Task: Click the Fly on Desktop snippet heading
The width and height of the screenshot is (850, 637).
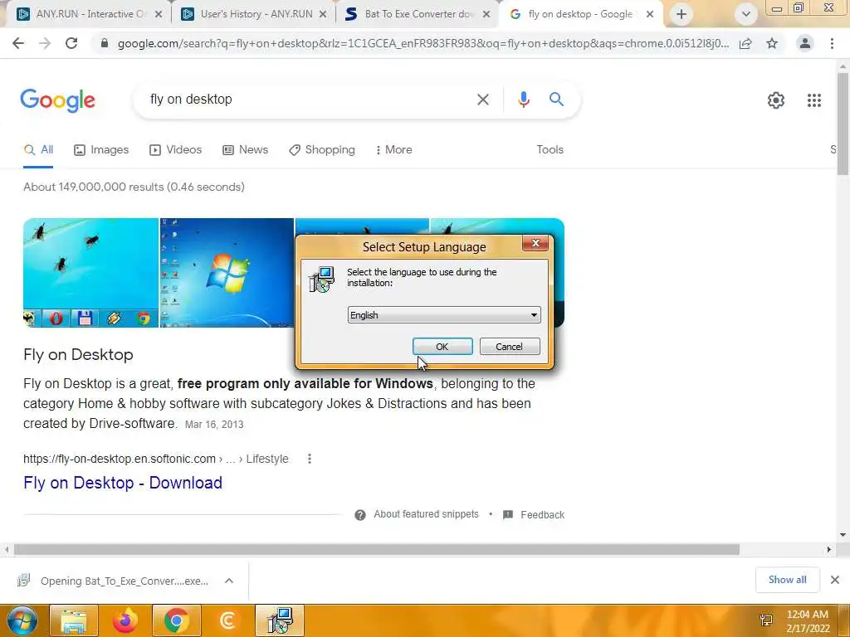Action: tap(78, 355)
